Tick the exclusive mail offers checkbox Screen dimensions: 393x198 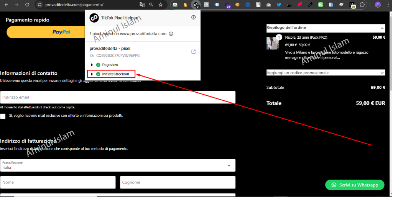(3, 116)
